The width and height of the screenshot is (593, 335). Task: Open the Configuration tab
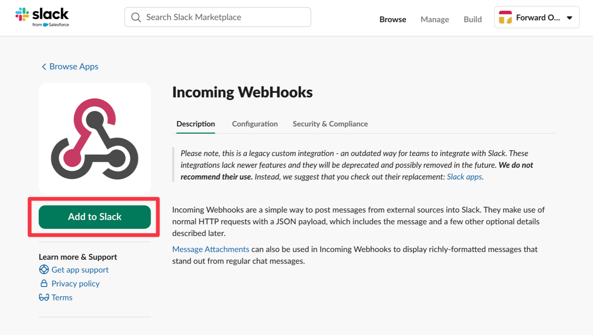tap(255, 124)
